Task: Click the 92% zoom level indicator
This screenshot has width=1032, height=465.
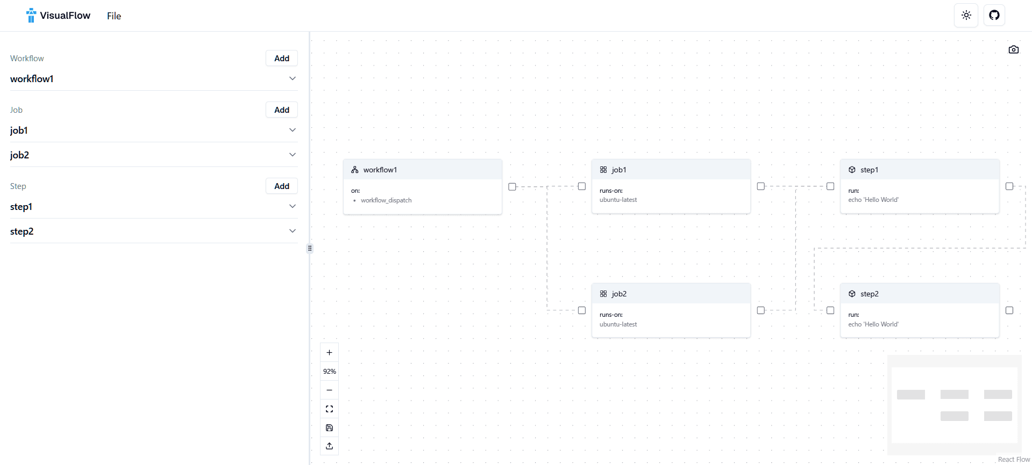Action: (329, 371)
